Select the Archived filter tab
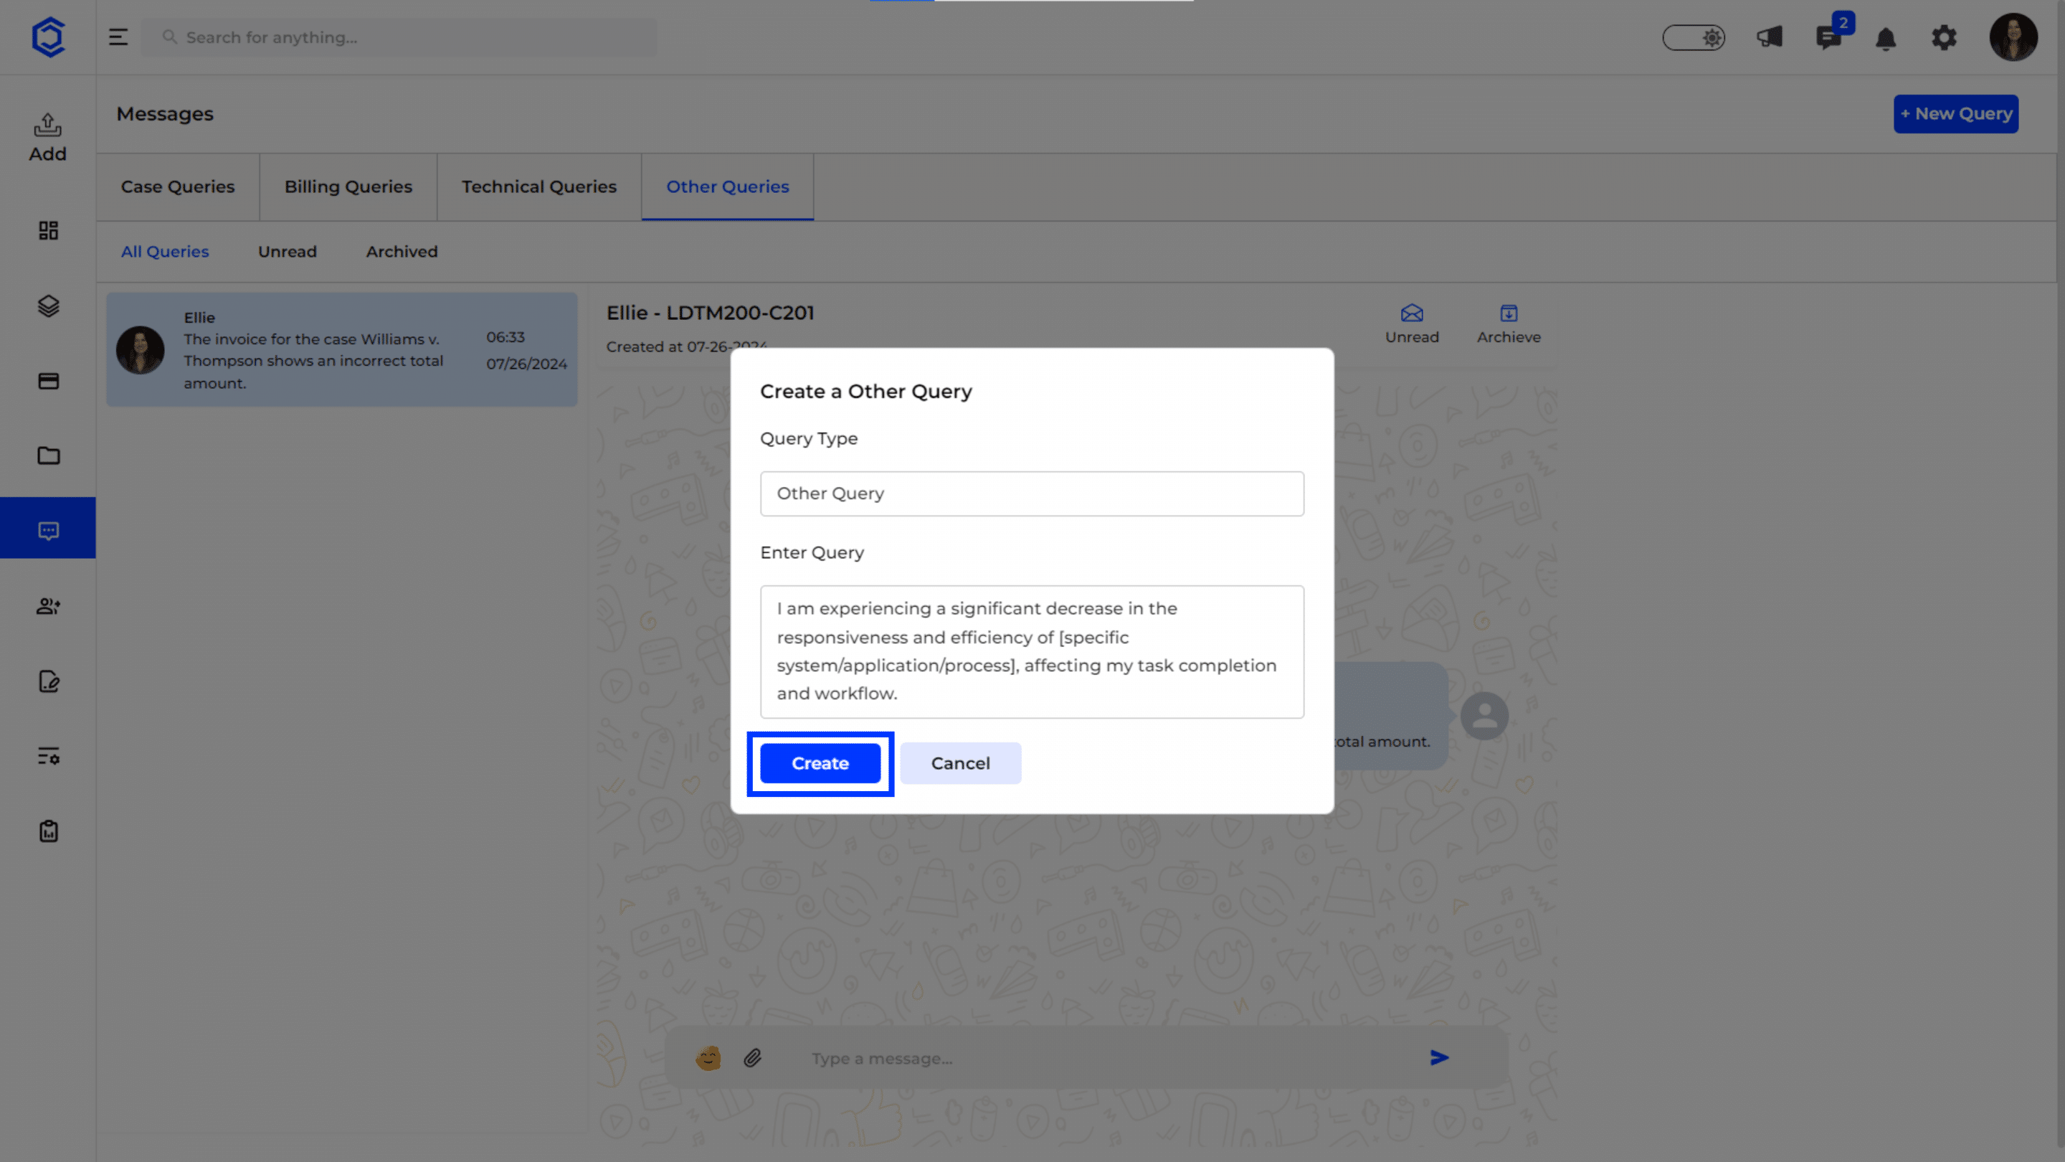Screen dimensions: 2065x1162 402,252
